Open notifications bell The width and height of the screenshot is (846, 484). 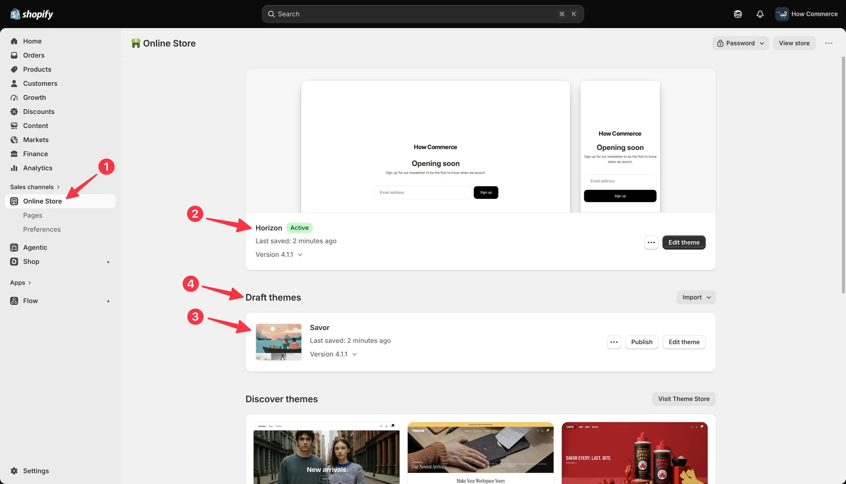760,14
